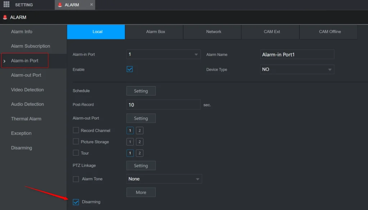Image resolution: width=368 pixels, height=210 pixels.
Task: Enable the Record Channel checkbox
Action: click(x=76, y=130)
